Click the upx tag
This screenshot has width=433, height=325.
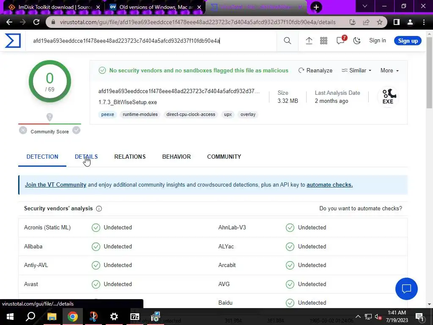[x=228, y=114]
